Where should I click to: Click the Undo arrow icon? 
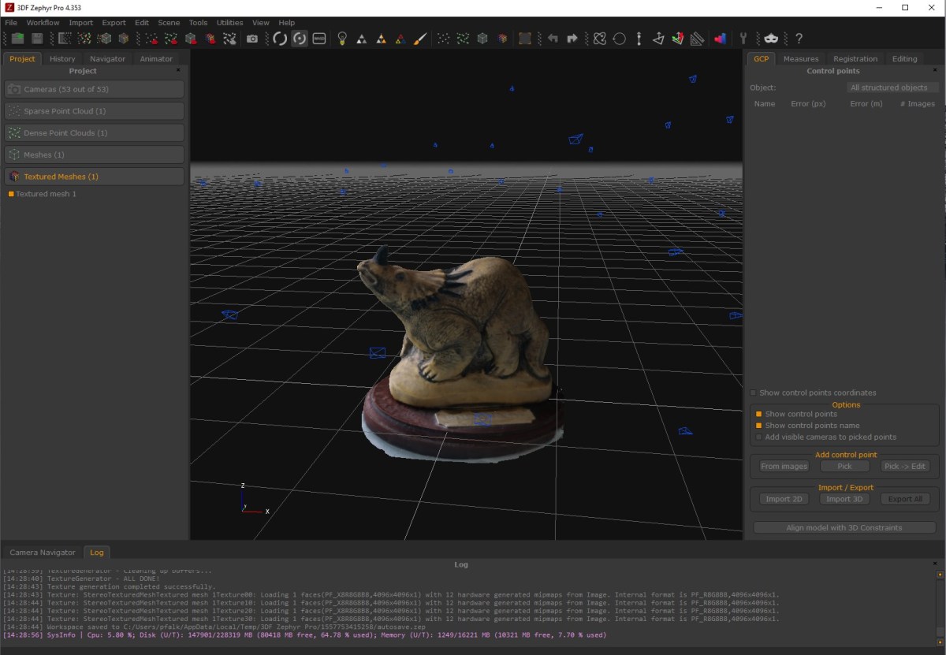pos(553,38)
